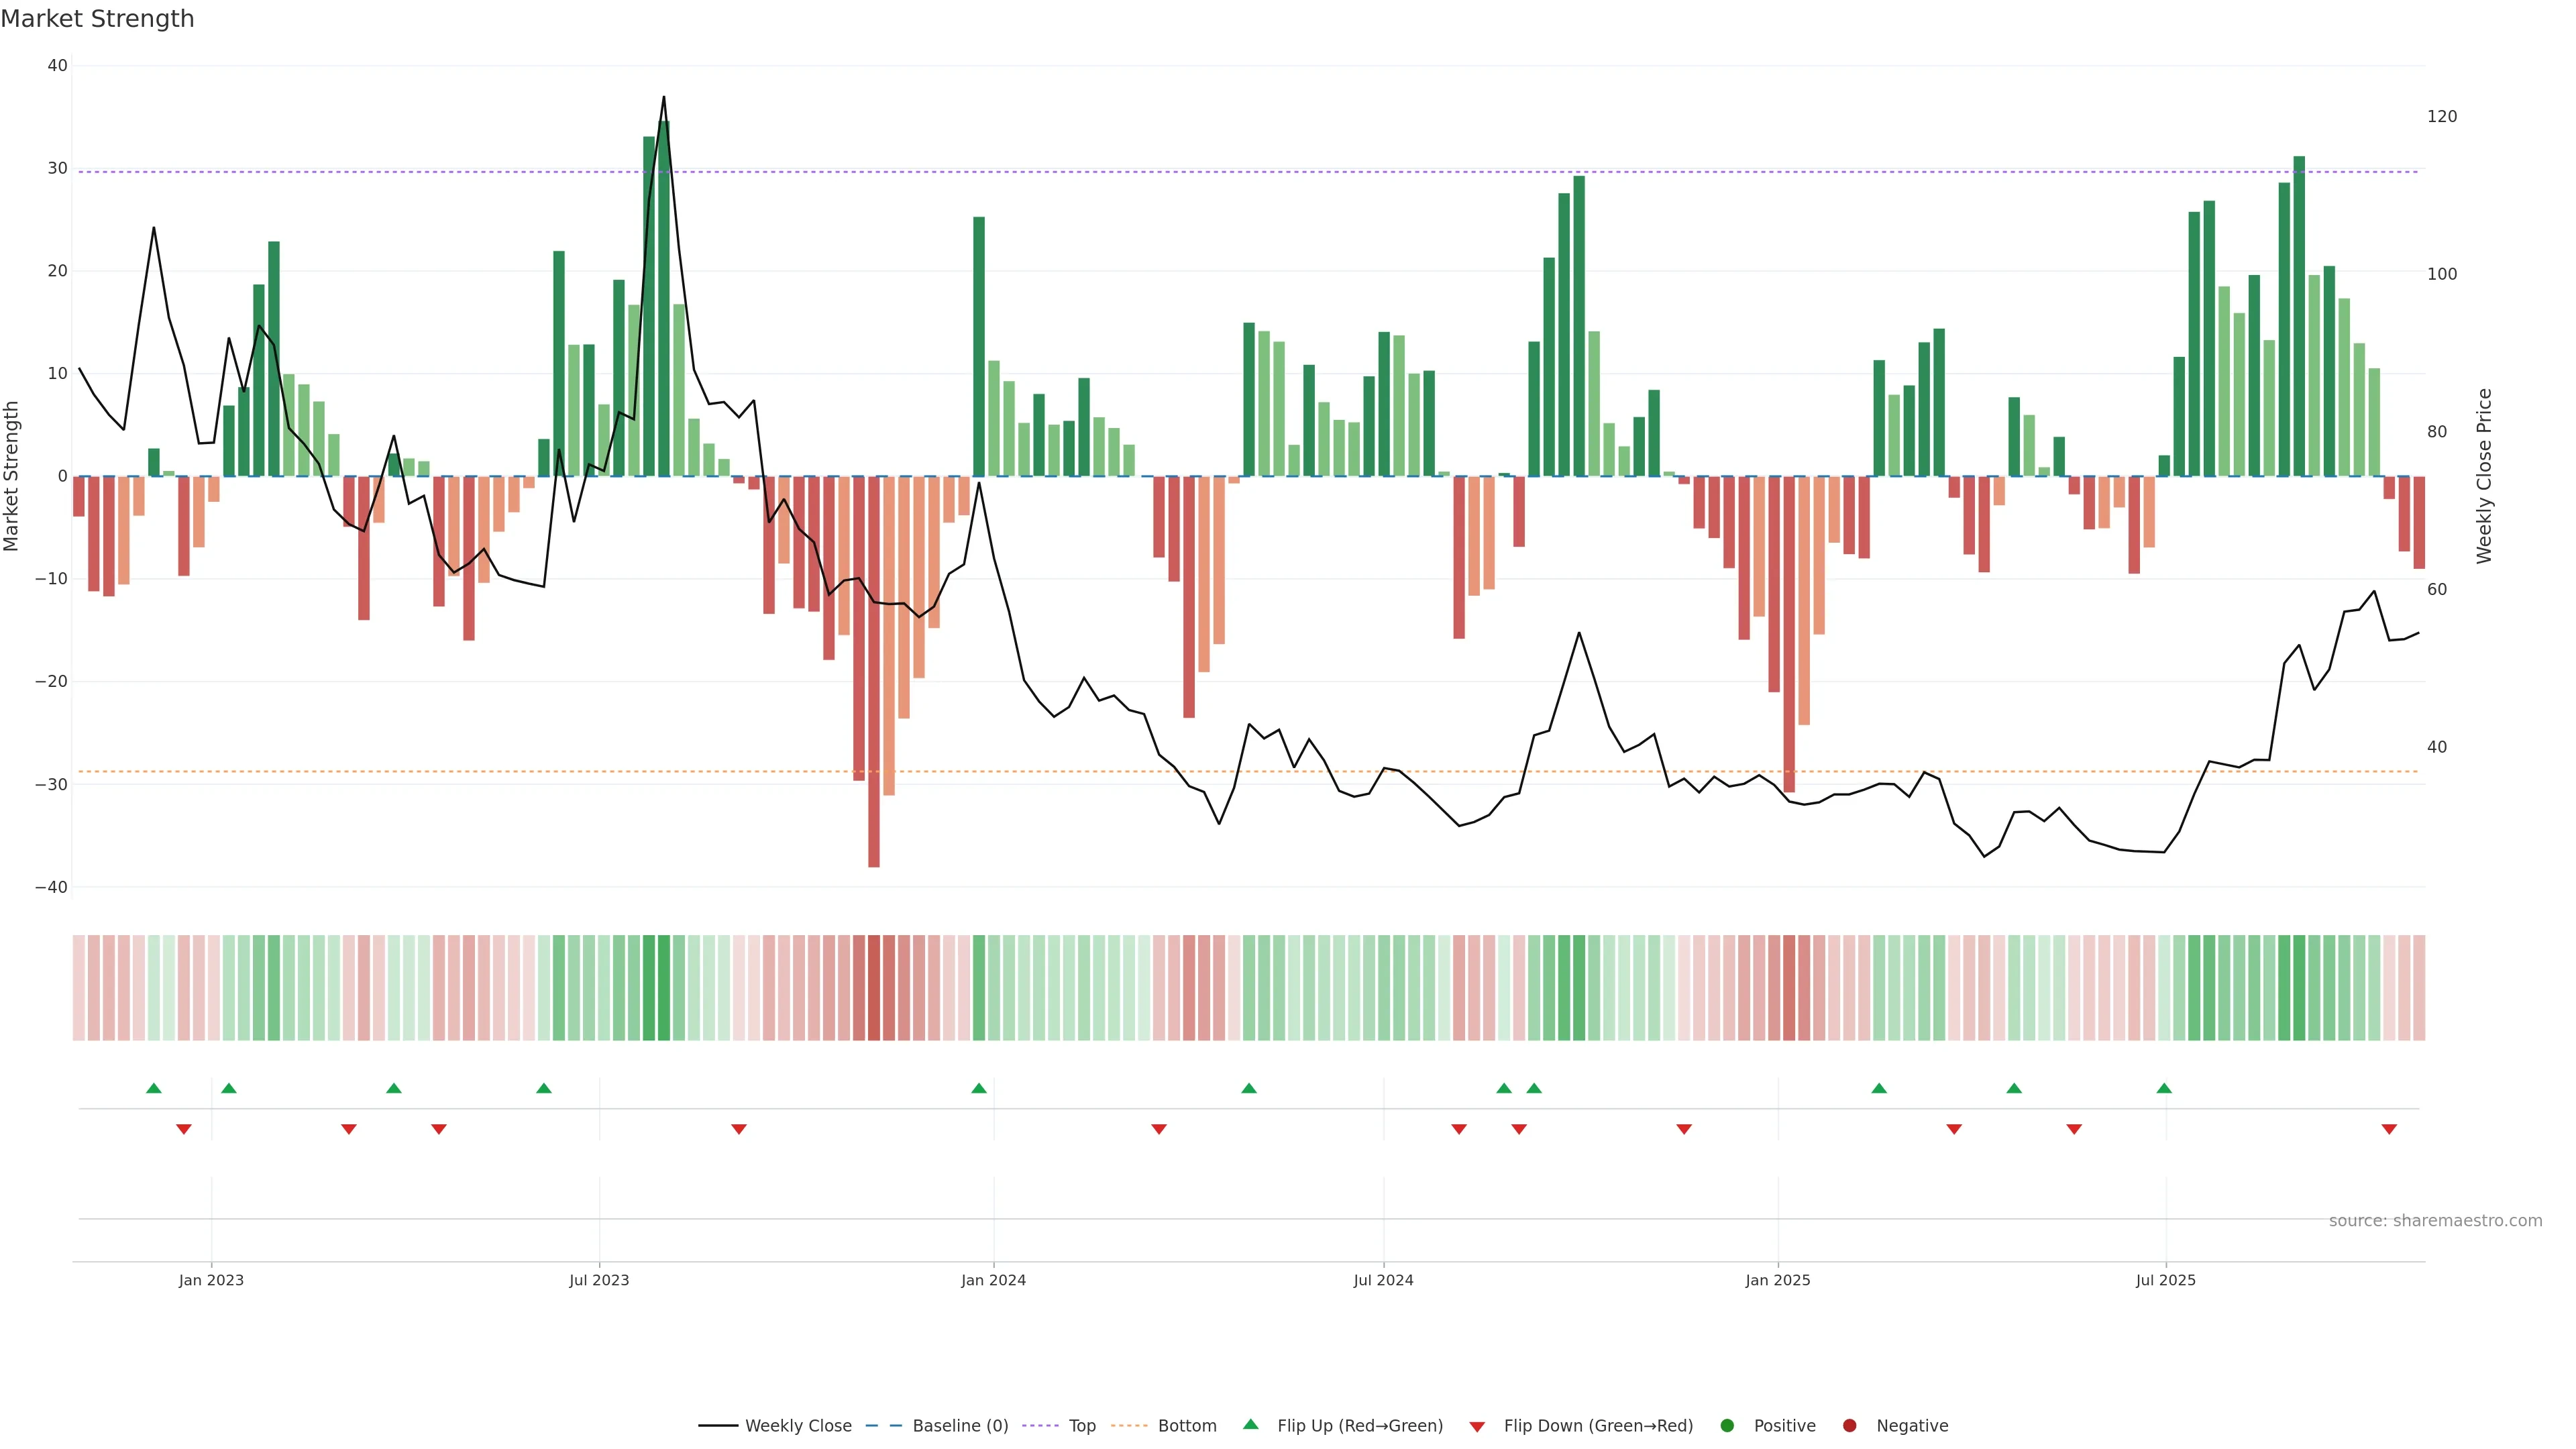This screenshot has height=1449, width=2576.
Task: Click the first green flip-up marker
Action: [x=153, y=1088]
